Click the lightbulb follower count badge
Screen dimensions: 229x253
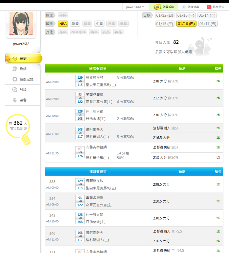coord(18,129)
